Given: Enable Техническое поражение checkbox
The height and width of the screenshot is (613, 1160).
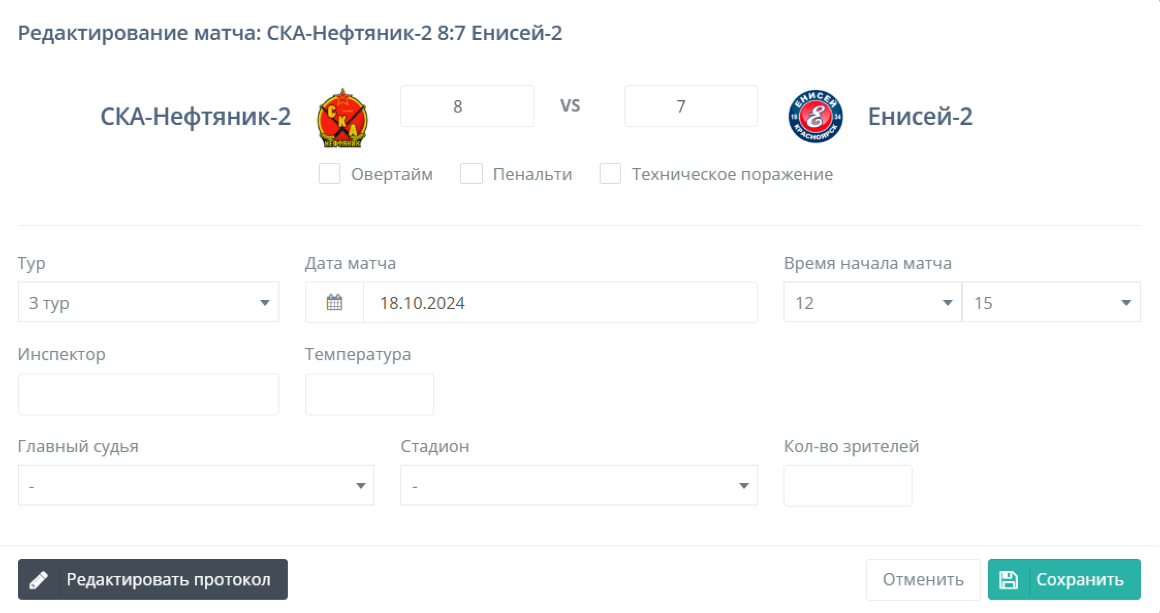Looking at the screenshot, I should point(610,174).
